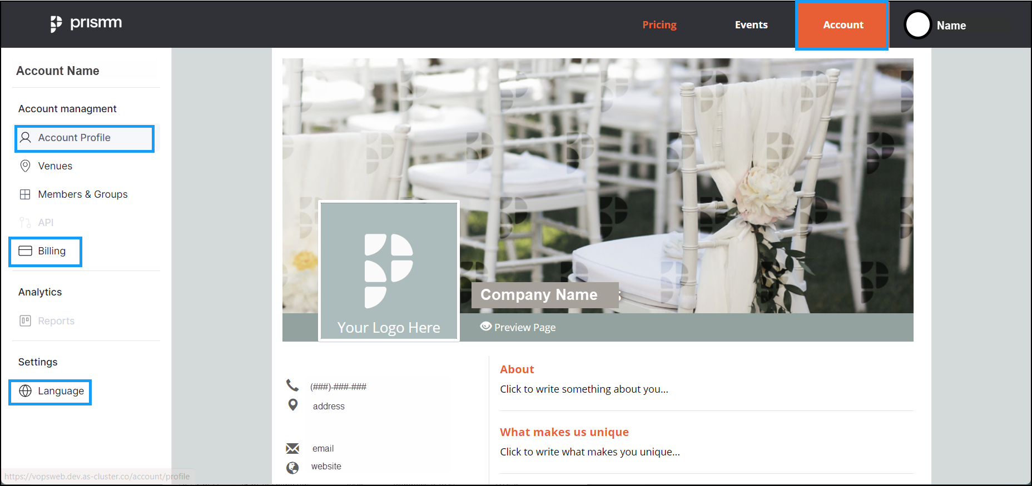Click the Billing card icon
Image resolution: width=1032 pixels, height=486 pixels.
[25, 251]
